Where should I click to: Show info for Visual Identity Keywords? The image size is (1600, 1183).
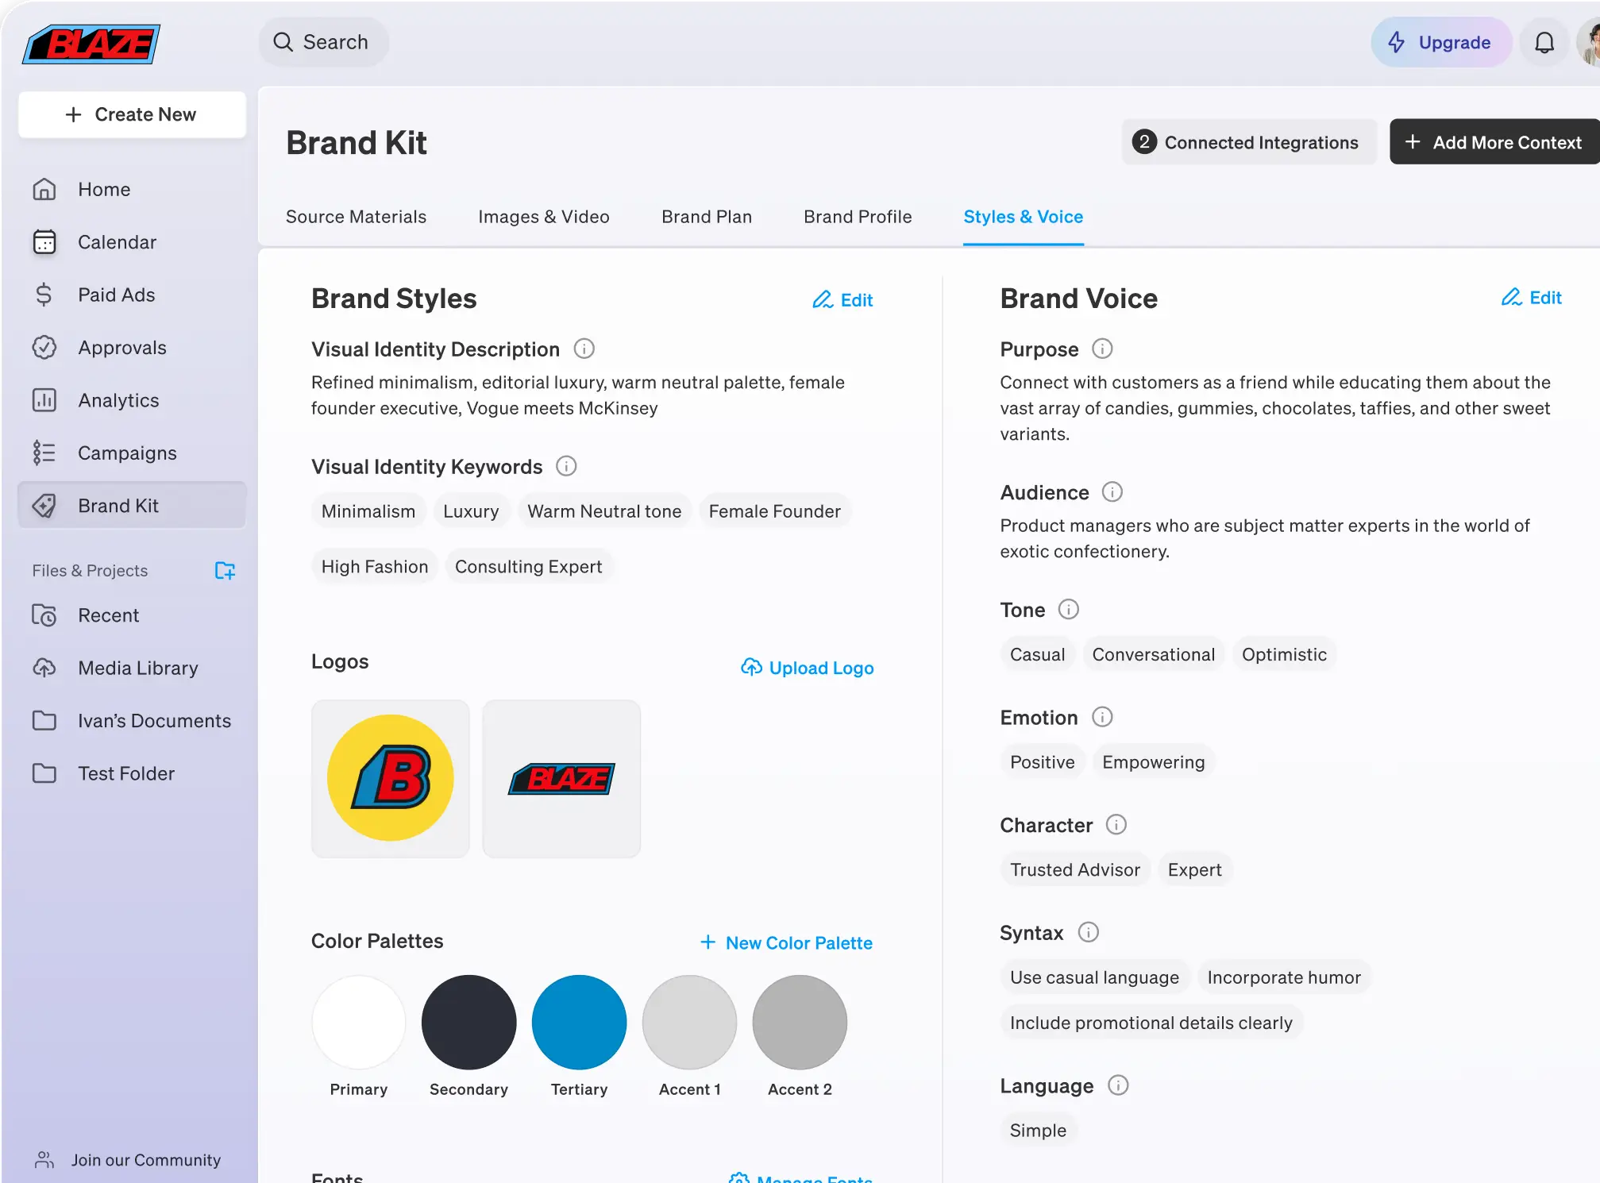(x=566, y=466)
